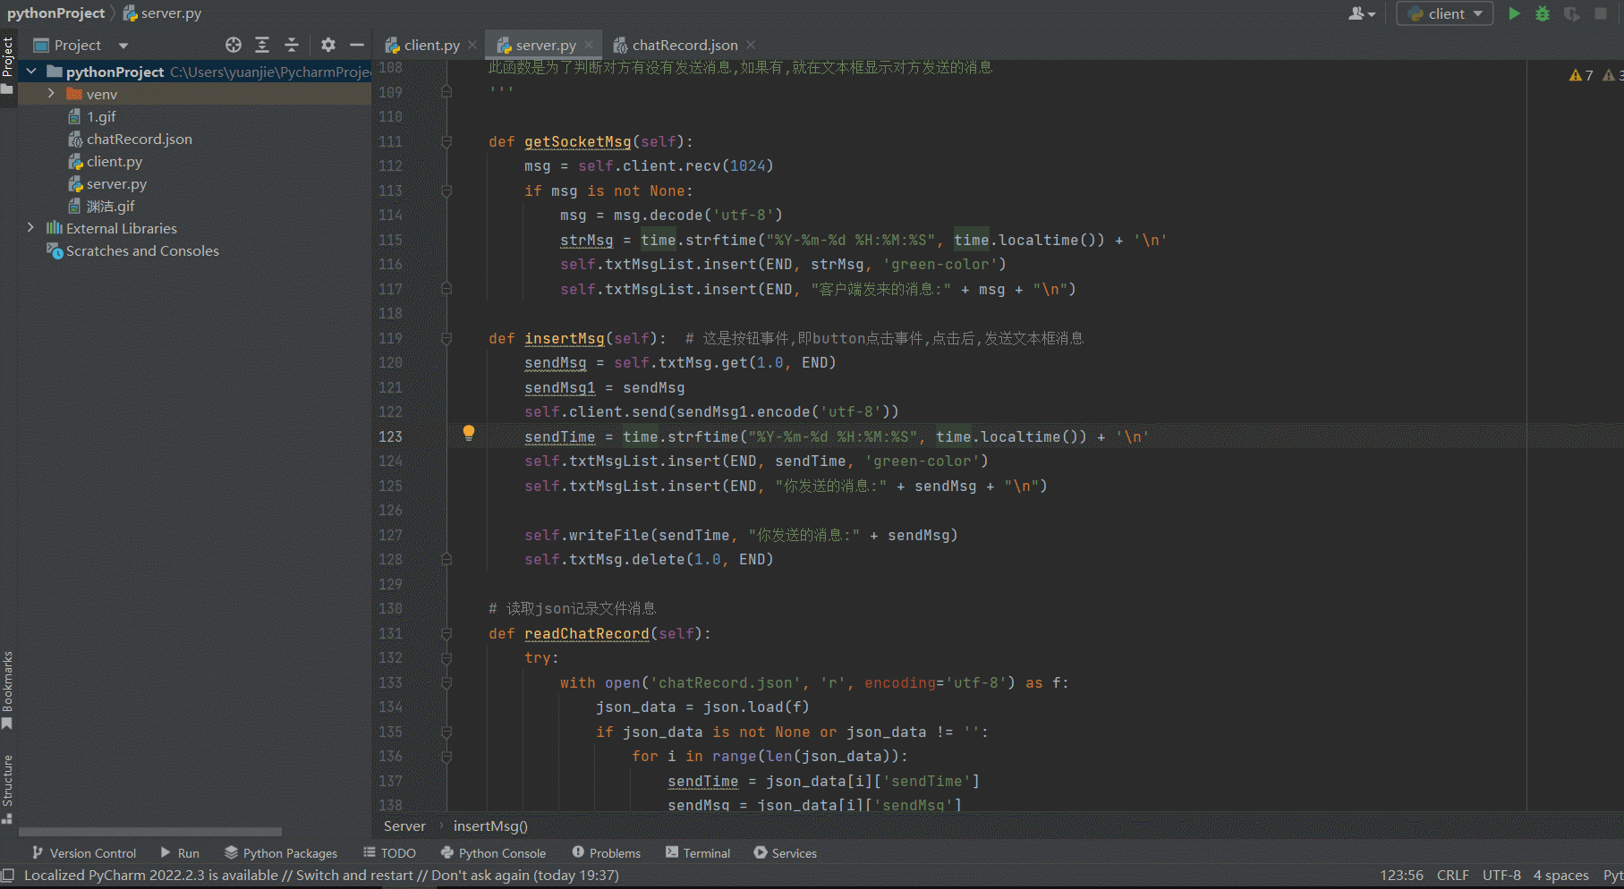This screenshot has height=889, width=1624.
Task: Show the Problems tool window
Action: pyautogui.click(x=607, y=853)
